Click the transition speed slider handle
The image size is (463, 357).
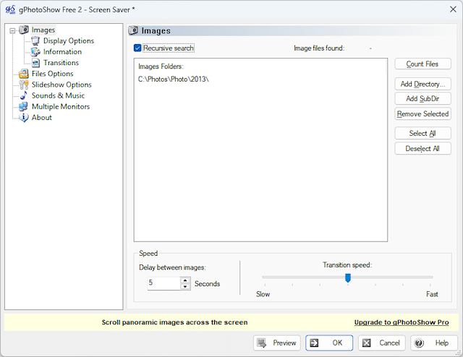(x=348, y=278)
